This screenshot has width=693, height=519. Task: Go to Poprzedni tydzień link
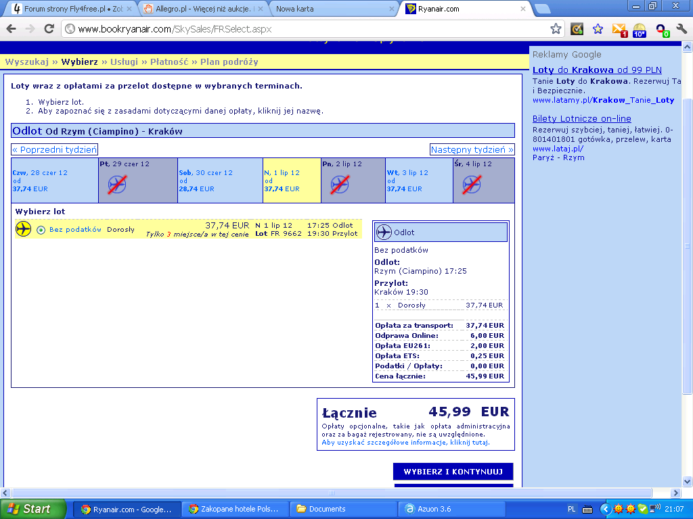point(54,149)
